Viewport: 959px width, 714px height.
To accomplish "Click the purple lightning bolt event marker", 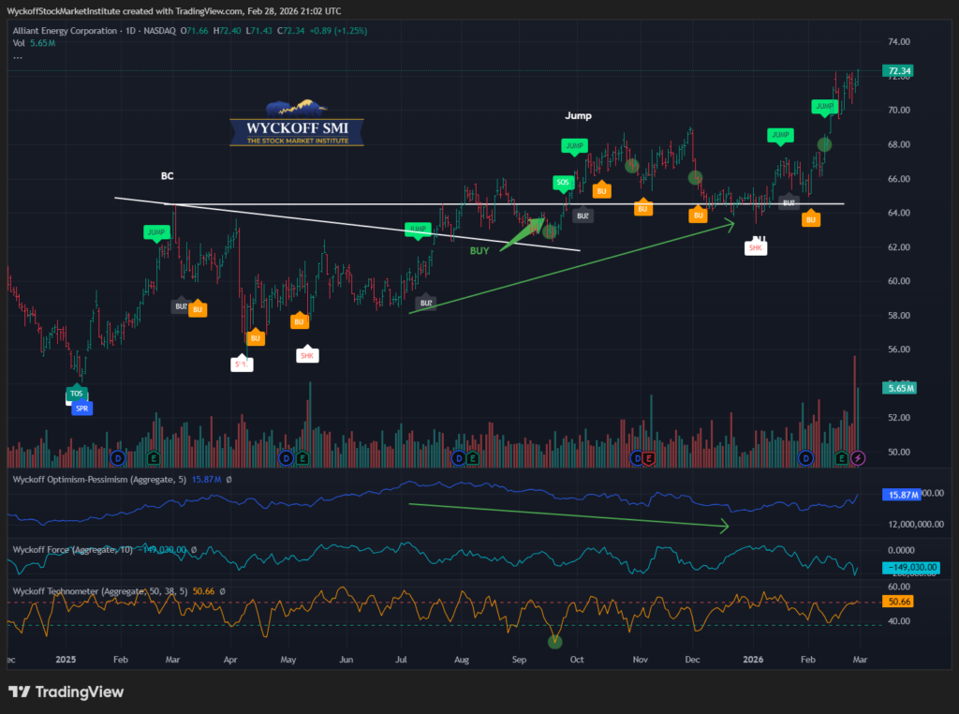I will (859, 457).
